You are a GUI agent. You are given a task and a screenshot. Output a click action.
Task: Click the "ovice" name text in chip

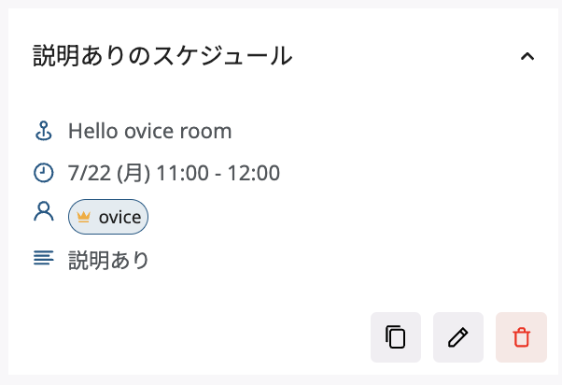tap(119, 218)
